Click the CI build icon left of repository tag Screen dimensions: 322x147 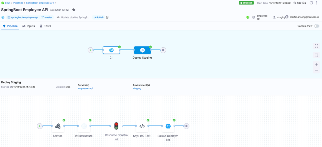click(3, 18)
